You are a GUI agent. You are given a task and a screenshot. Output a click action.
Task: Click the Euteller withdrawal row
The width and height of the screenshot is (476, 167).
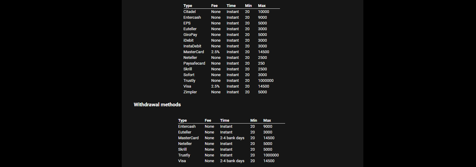click(231, 132)
